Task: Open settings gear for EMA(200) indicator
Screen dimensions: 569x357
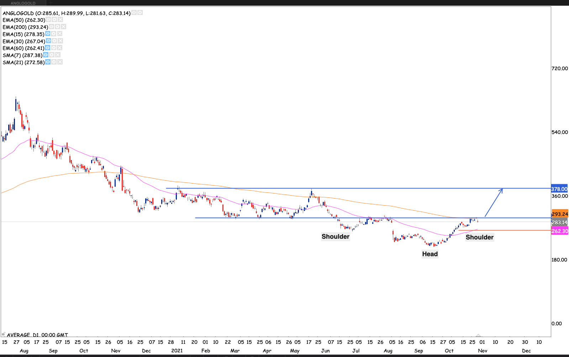Action: 57,27
